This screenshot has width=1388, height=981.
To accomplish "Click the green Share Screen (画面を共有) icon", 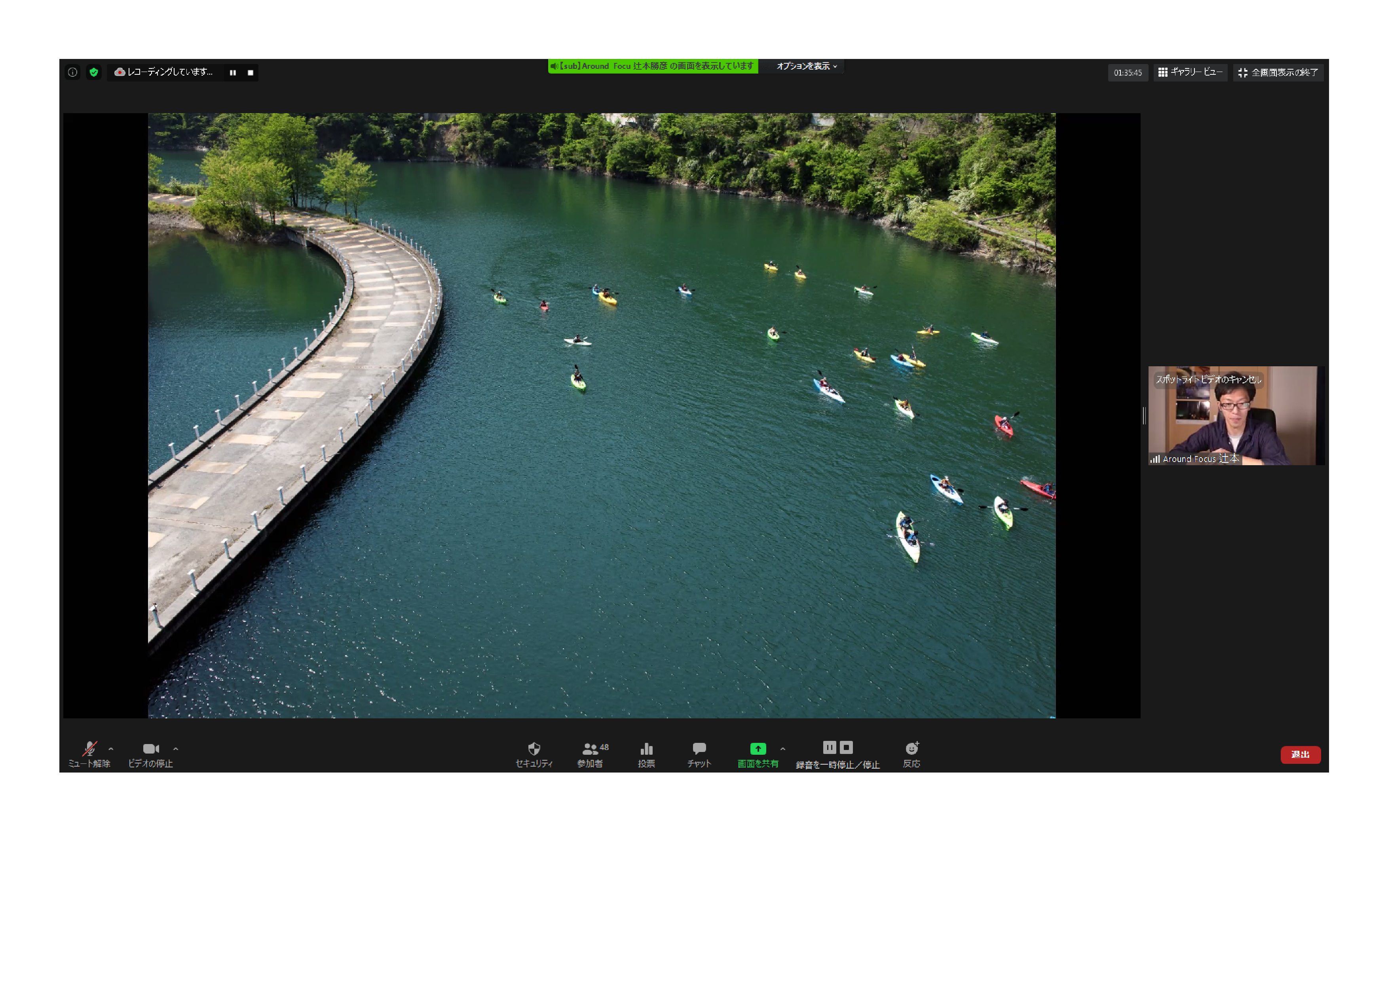I will [758, 749].
